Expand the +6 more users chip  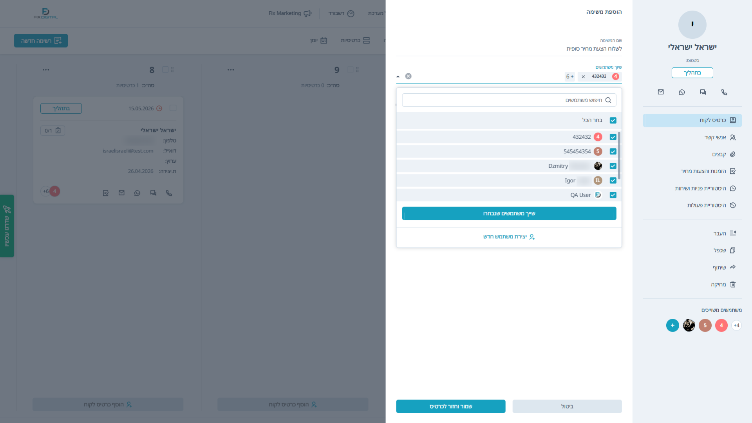(x=570, y=76)
